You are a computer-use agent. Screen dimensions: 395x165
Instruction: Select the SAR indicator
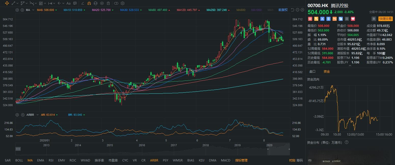(x=8, y=160)
